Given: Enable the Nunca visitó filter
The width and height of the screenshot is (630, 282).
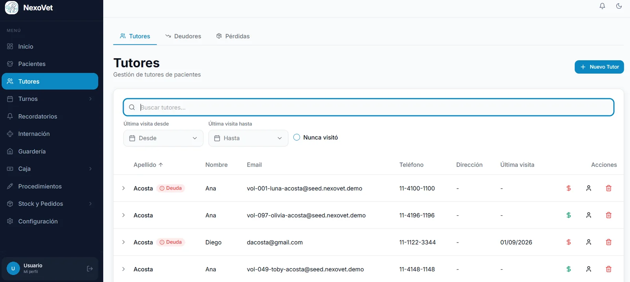Looking at the screenshot, I should (x=297, y=137).
